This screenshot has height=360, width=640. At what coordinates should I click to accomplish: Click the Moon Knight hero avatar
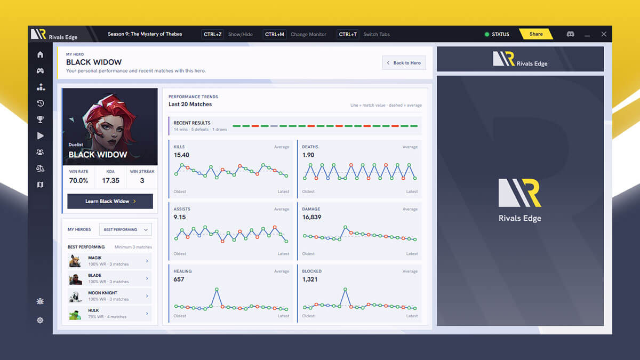[x=75, y=296]
